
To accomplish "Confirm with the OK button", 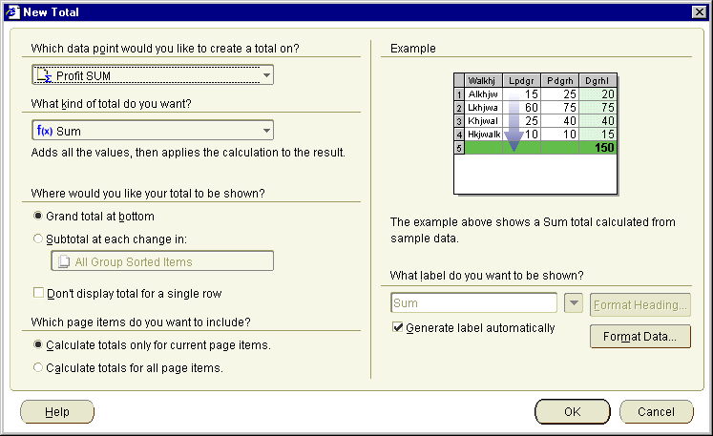I will [x=573, y=412].
